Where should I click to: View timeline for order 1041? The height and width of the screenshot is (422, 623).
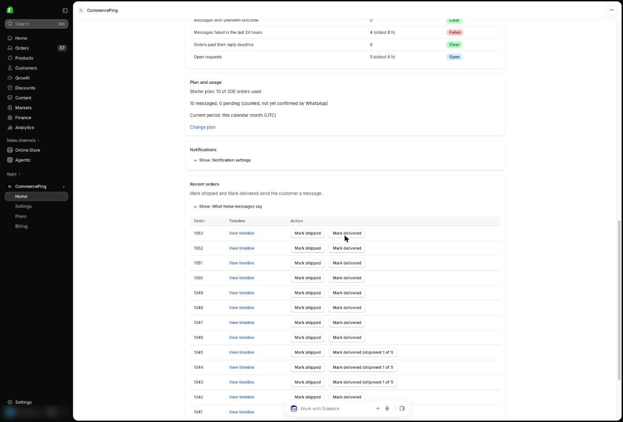tap(241, 412)
